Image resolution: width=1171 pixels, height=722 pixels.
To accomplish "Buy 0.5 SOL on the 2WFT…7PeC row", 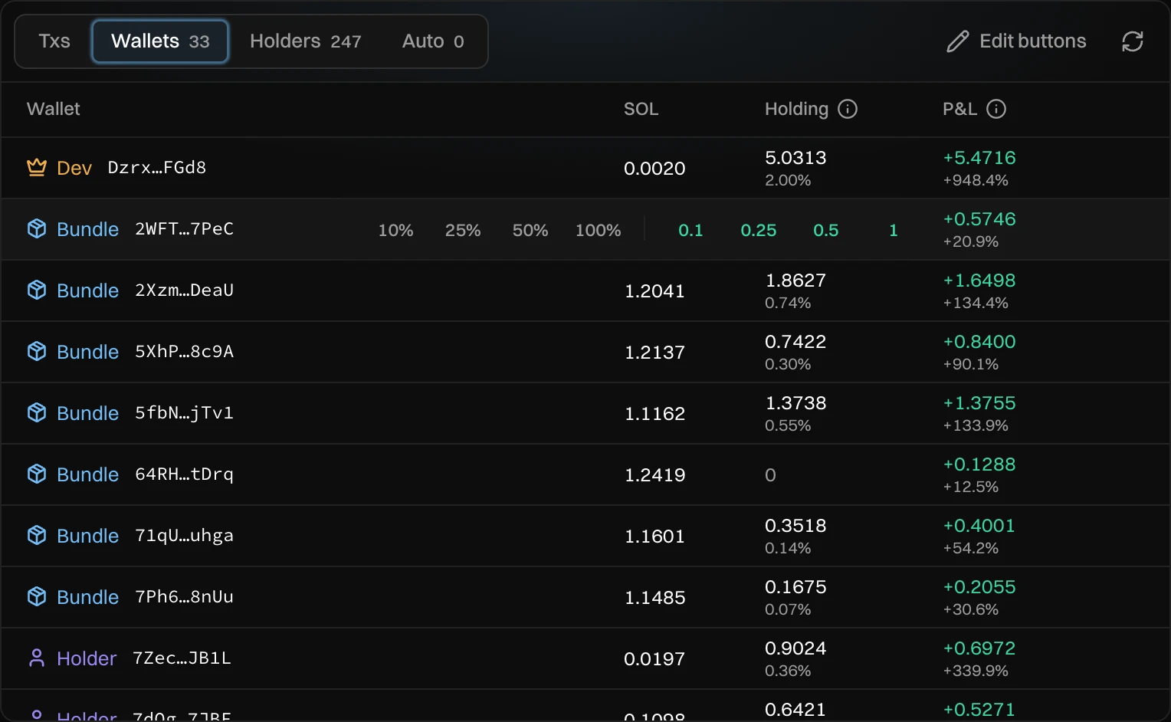I will coord(826,230).
